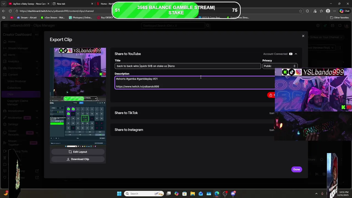Click the taskbar Search box
The width and height of the screenshot is (352, 198).
click(144, 194)
